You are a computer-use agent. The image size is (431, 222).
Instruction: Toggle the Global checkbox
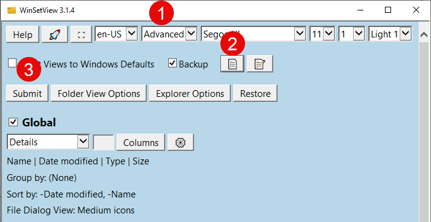(x=13, y=122)
